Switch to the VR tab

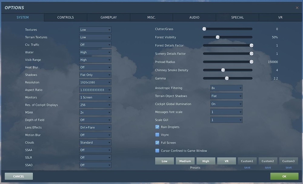coord(280,17)
